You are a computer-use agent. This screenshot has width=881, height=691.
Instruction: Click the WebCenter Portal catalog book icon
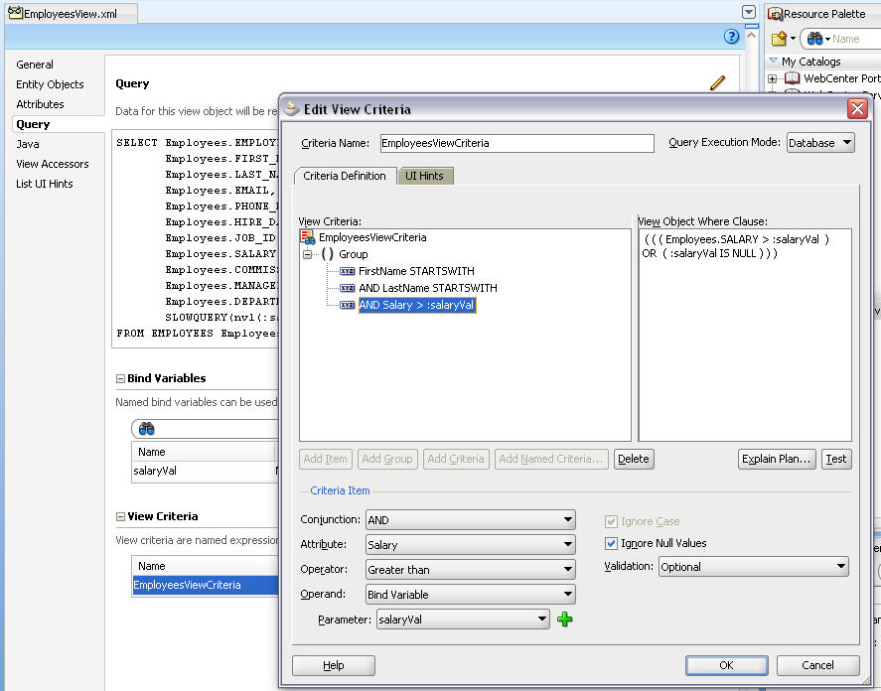tap(793, 78)
